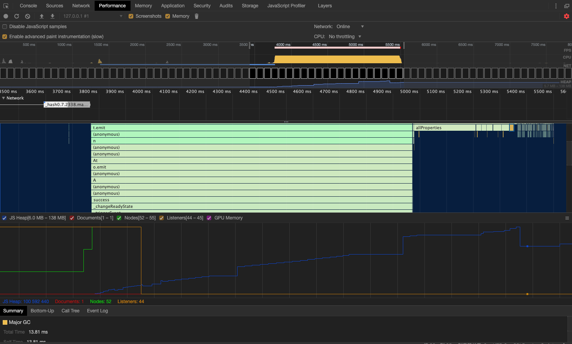The image size is (572, 344).
Task: Click the right overview selection handle
Action: [404, 45]
